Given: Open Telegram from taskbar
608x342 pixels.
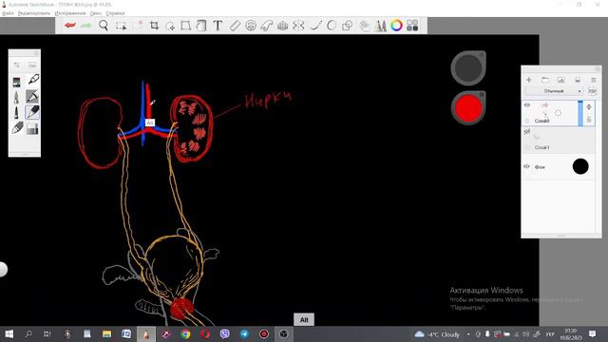Looking at the screenshot, I should [x=244, y=333].
